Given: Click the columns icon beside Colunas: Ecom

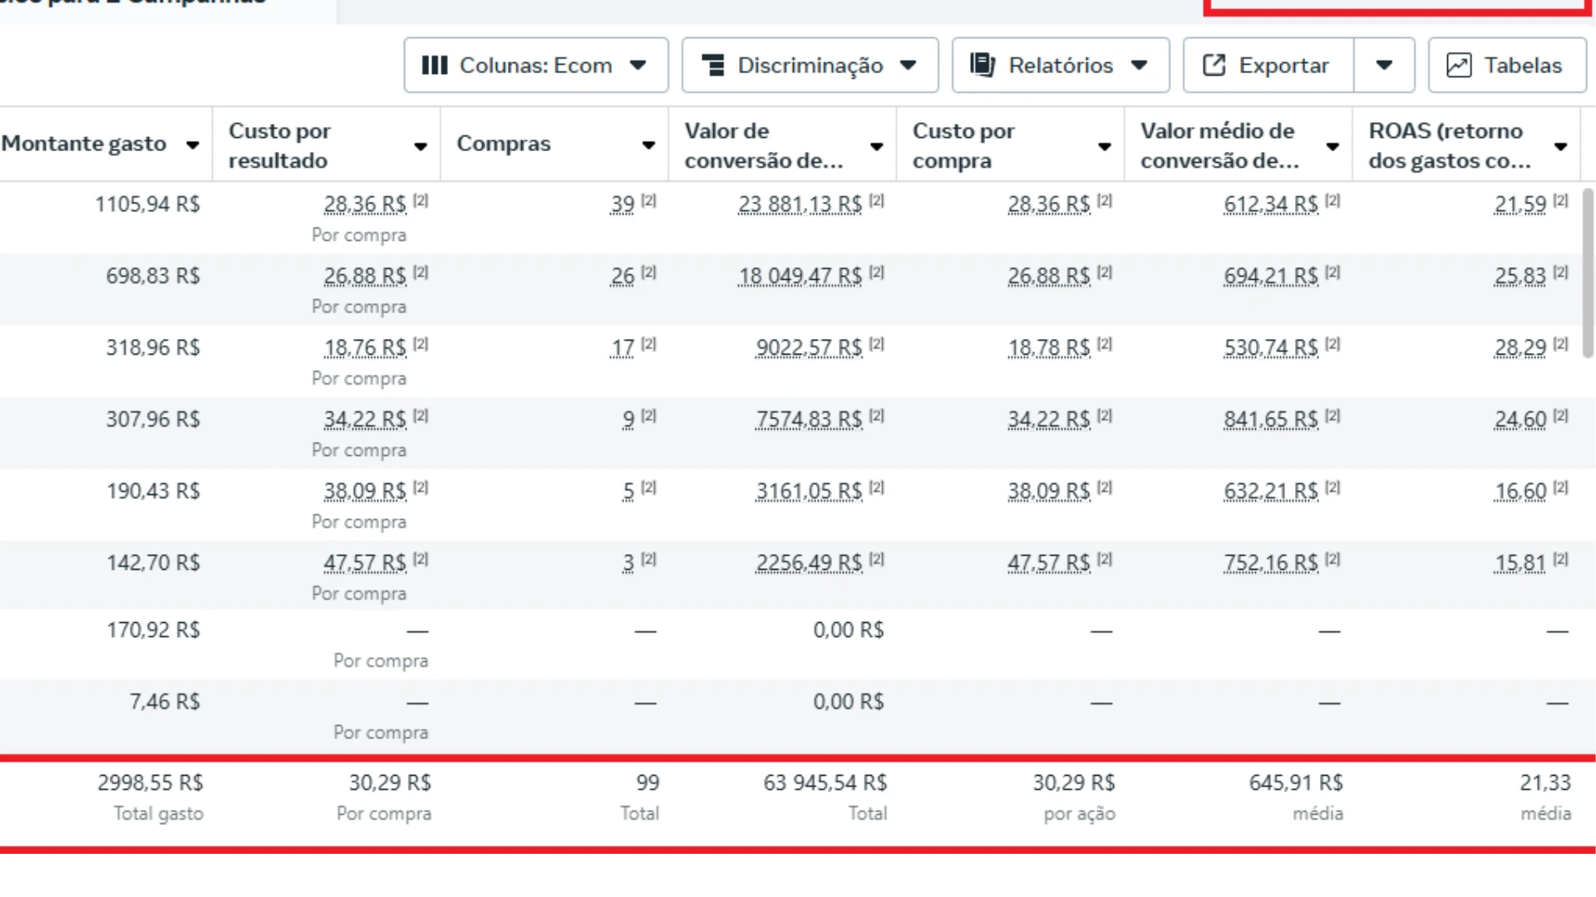Looking at the screenshot, I should click(434, 65).
